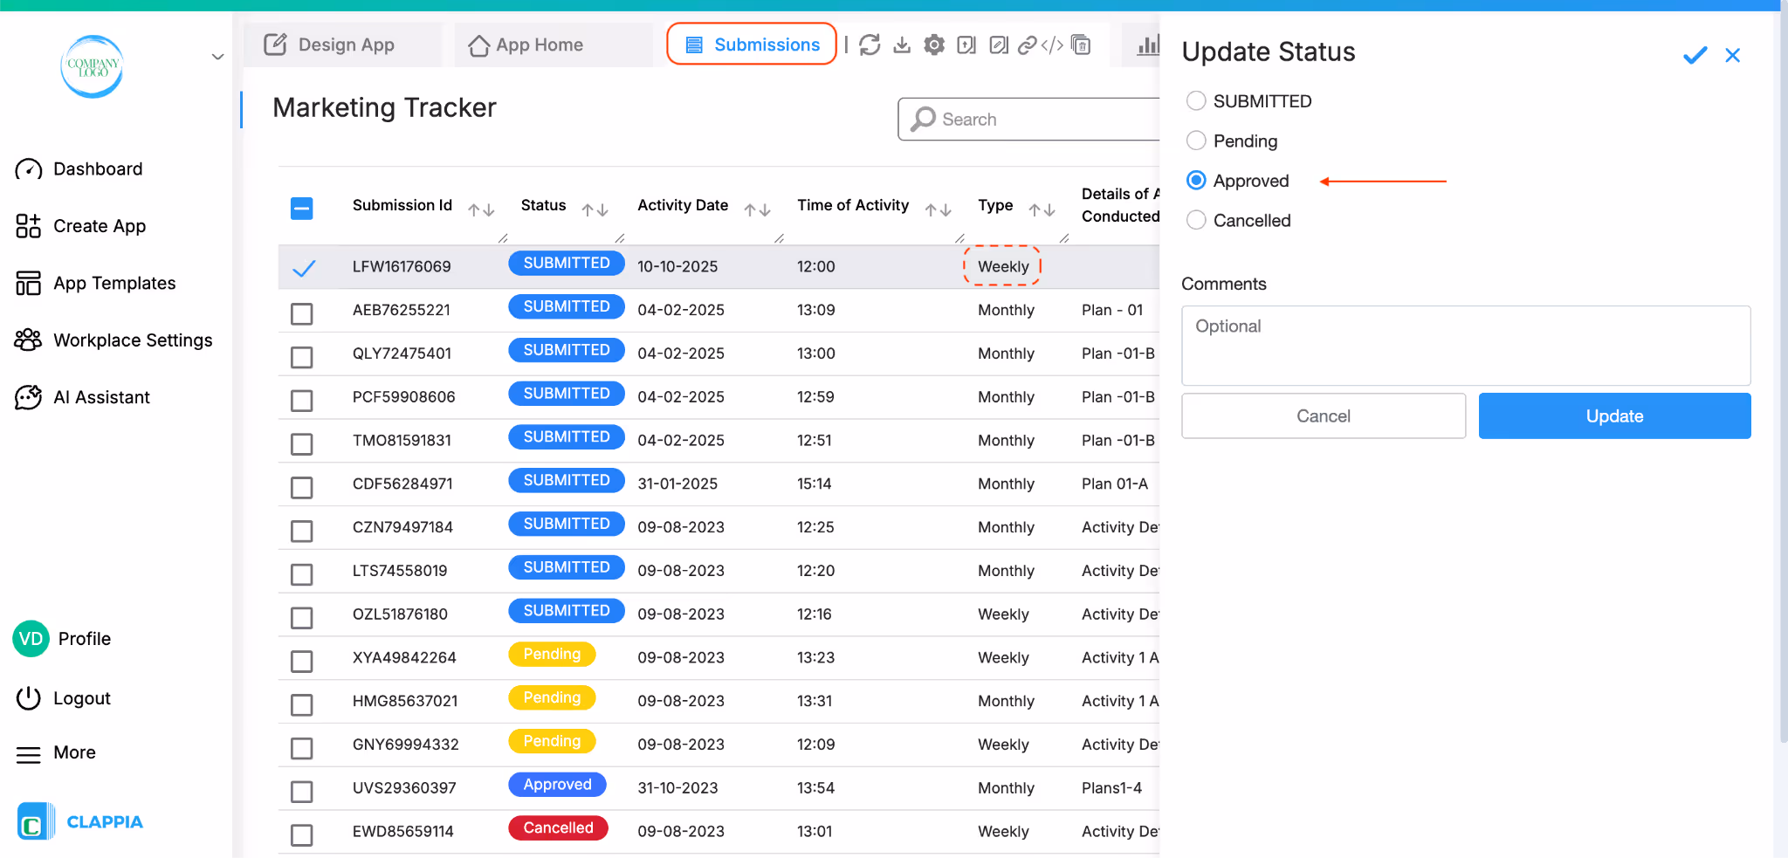Click the Clappia logo

point(80,822)
